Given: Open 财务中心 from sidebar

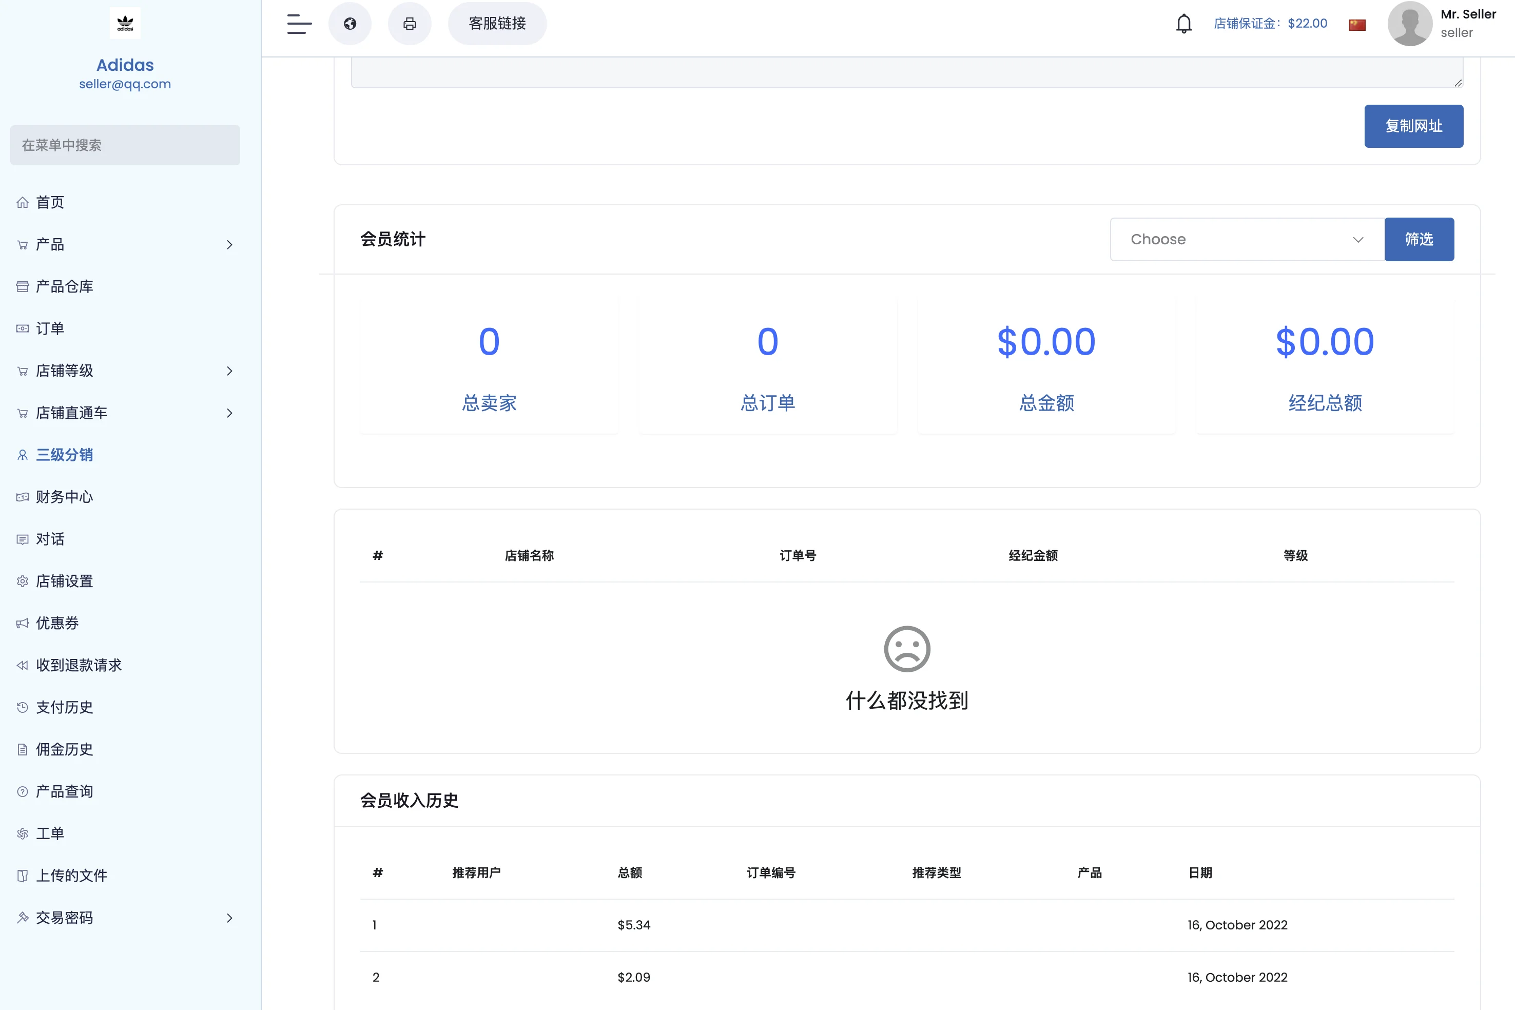Looking at the screenshot, I should 65,497.
